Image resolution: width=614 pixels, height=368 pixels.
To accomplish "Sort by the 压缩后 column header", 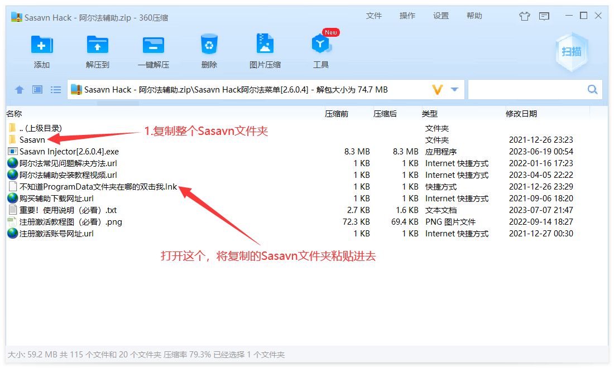I will (385, 114).
